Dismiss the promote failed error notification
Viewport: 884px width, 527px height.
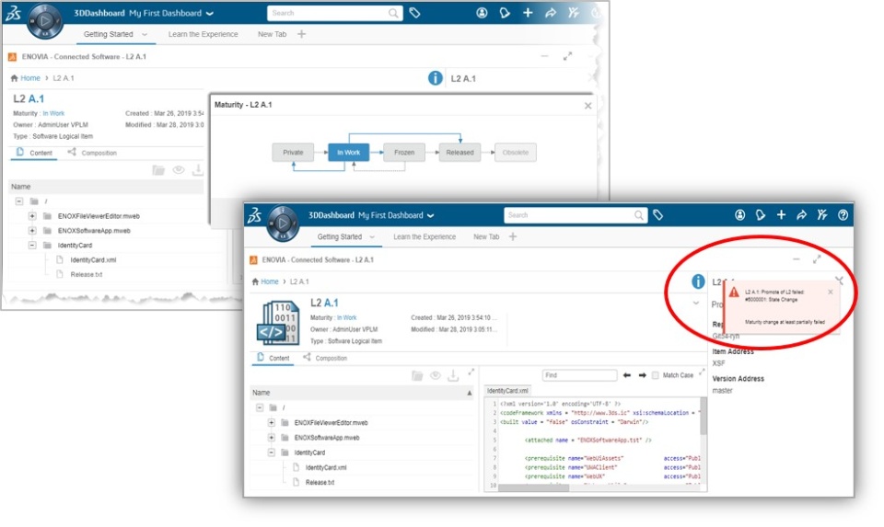coord(830,292)
